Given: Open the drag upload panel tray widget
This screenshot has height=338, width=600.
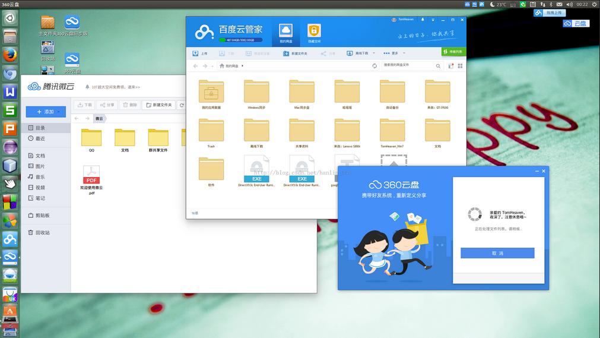Looking at the screenshot, I should point(550,12).
